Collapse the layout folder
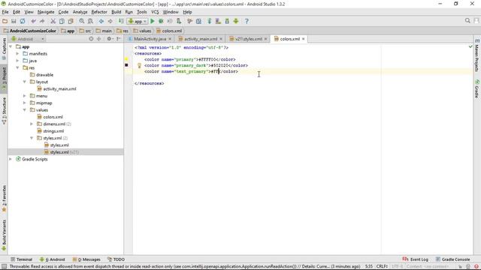This screenshot has width=481, height=270. click(25, 82)
